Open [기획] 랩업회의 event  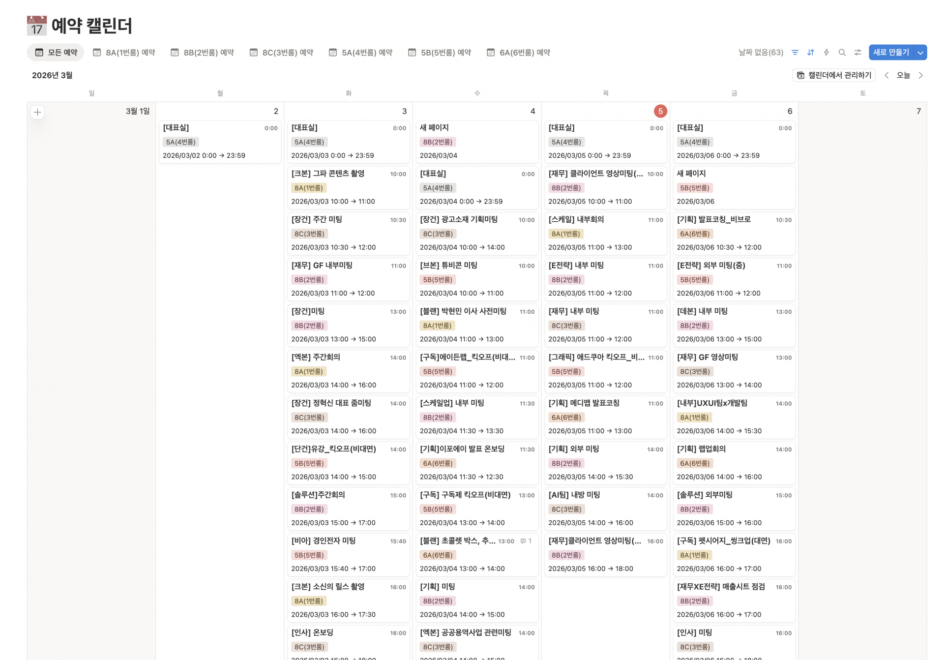pyautogui.click(x=734, y=463)
